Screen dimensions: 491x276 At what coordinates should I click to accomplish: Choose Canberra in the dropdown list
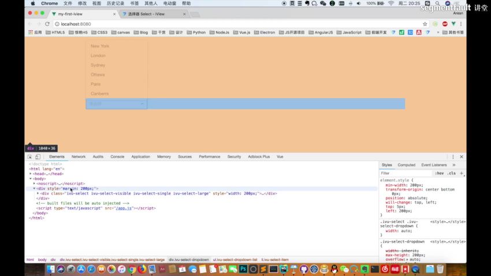[x=117, y=94]
